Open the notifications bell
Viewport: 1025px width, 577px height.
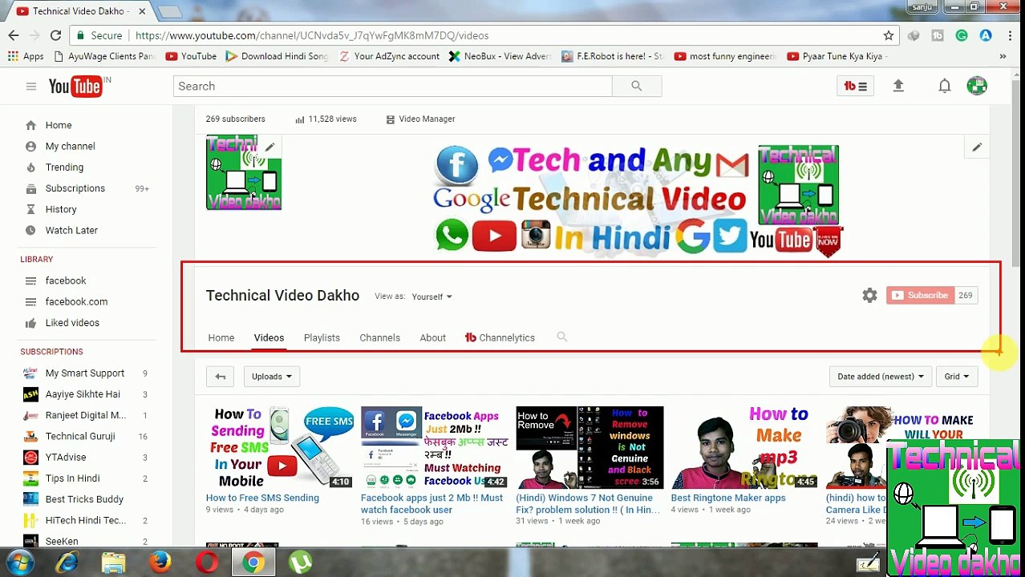click(945, 86)
